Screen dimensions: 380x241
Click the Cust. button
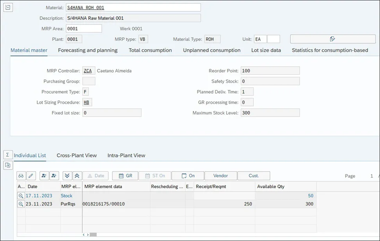point(254,176)
